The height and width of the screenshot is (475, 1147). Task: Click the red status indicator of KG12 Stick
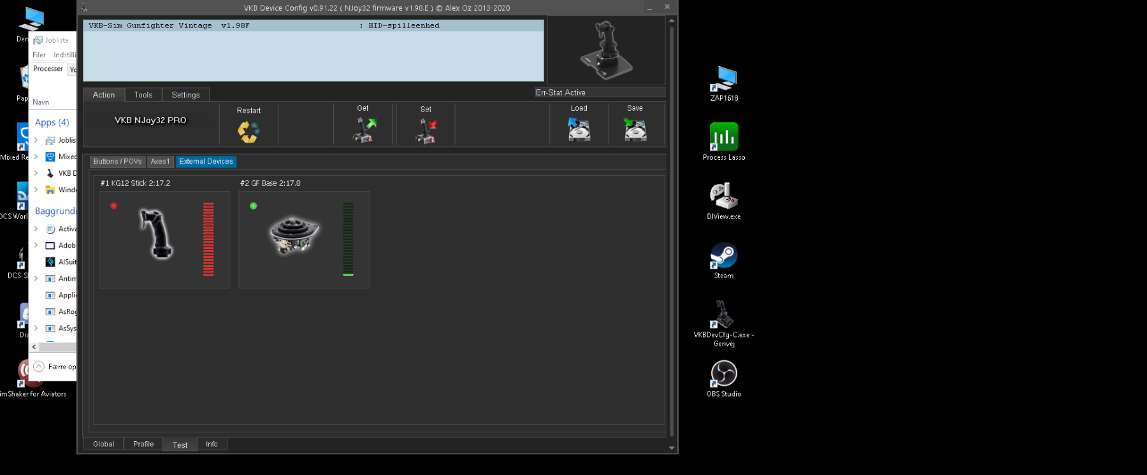click(x=113, y=206)
